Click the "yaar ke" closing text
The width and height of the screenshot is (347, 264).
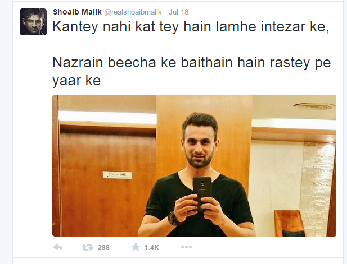click(76, 81)
